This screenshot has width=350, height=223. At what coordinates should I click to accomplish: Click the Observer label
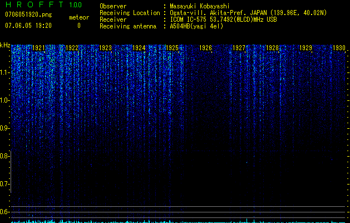coord(113,6)
